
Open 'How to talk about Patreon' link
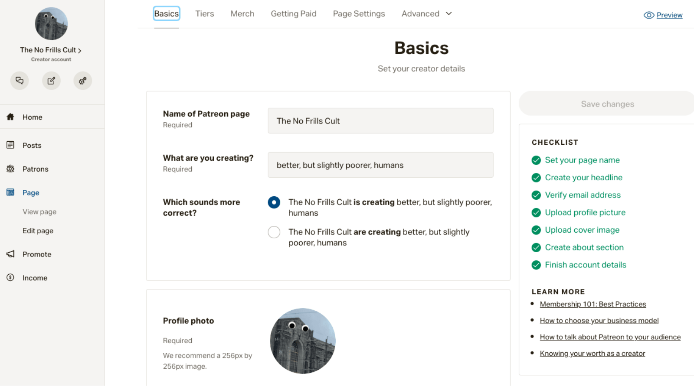pos(610,337)
